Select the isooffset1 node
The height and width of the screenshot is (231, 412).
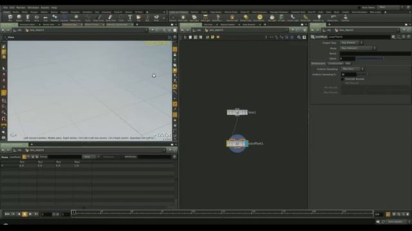pos(238,144)
